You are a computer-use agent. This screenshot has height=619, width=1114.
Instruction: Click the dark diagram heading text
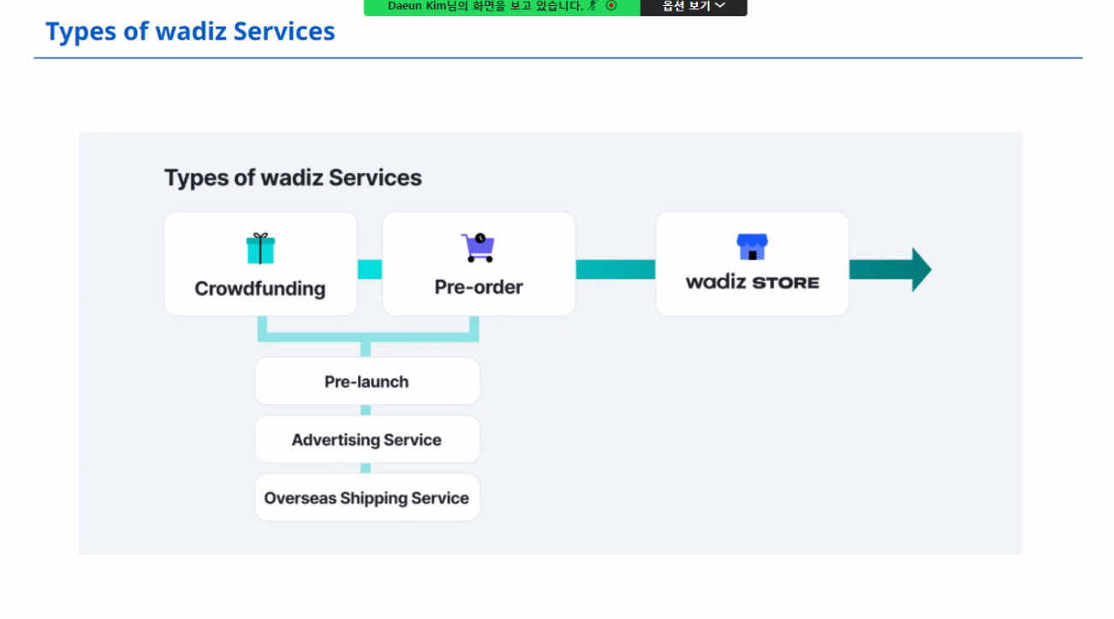coord(293,178)
